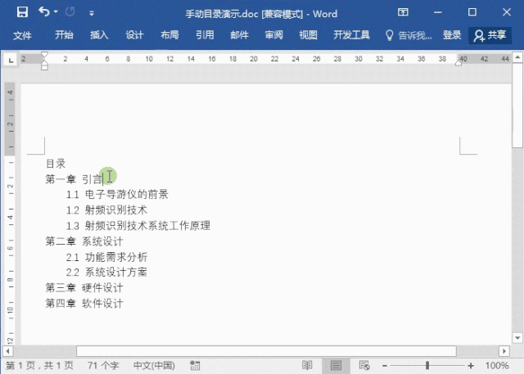Click the left indent box on ruler
The height and width of the screenshot is (374, 524).
click(x=44, y=67)
